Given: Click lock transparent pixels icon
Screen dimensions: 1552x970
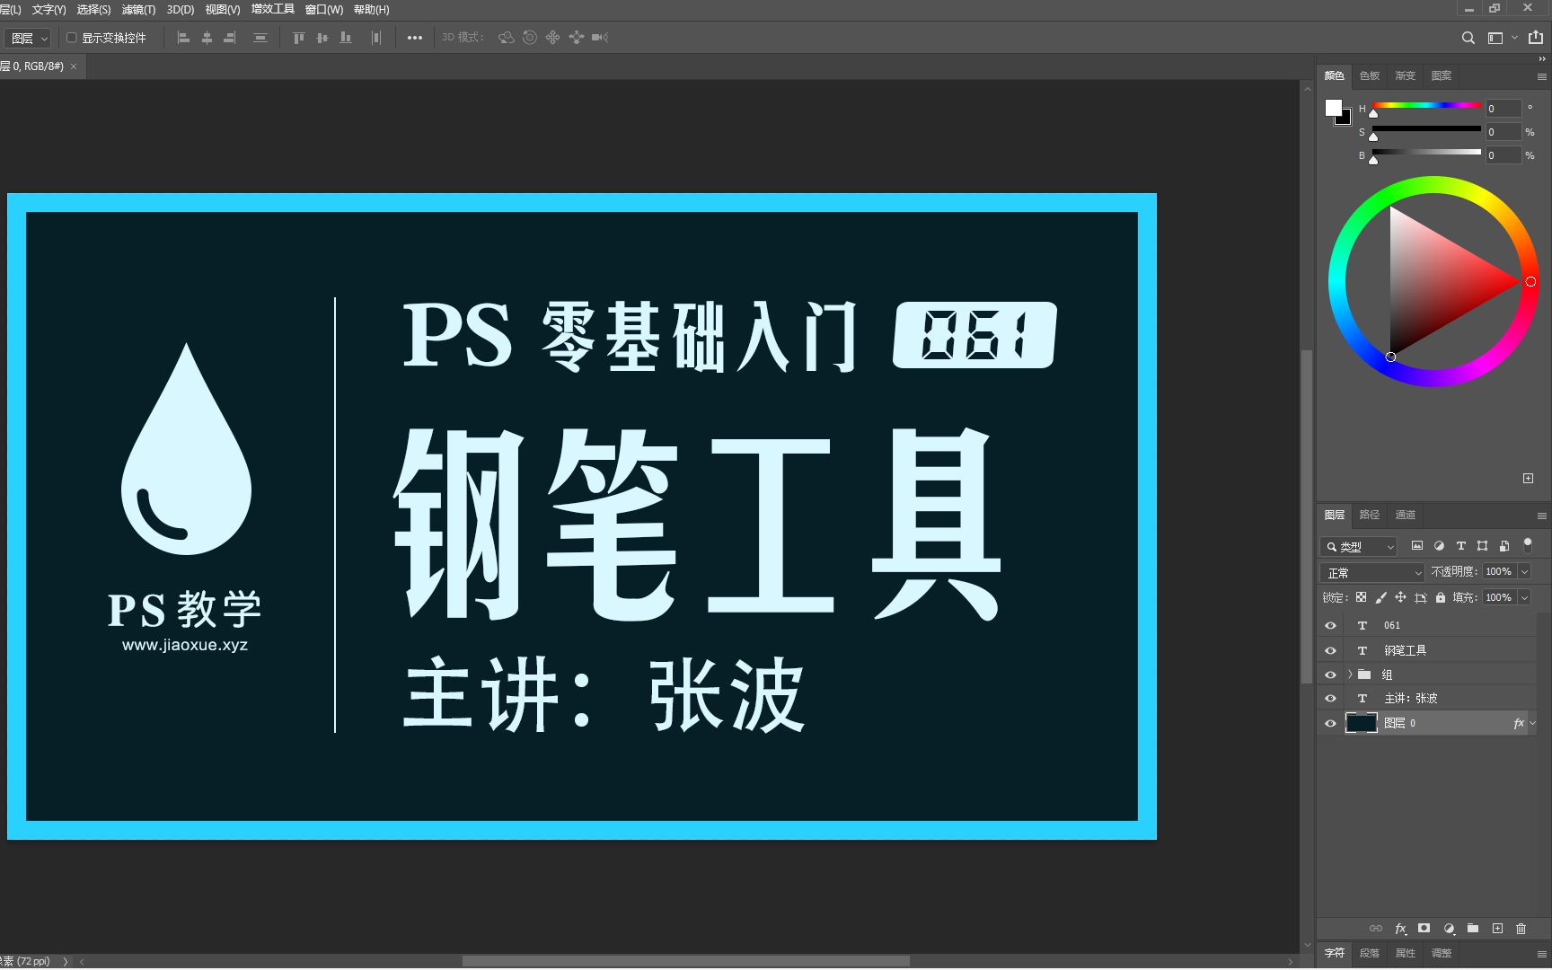Looking at the screenshot, I should [1362, 597].
